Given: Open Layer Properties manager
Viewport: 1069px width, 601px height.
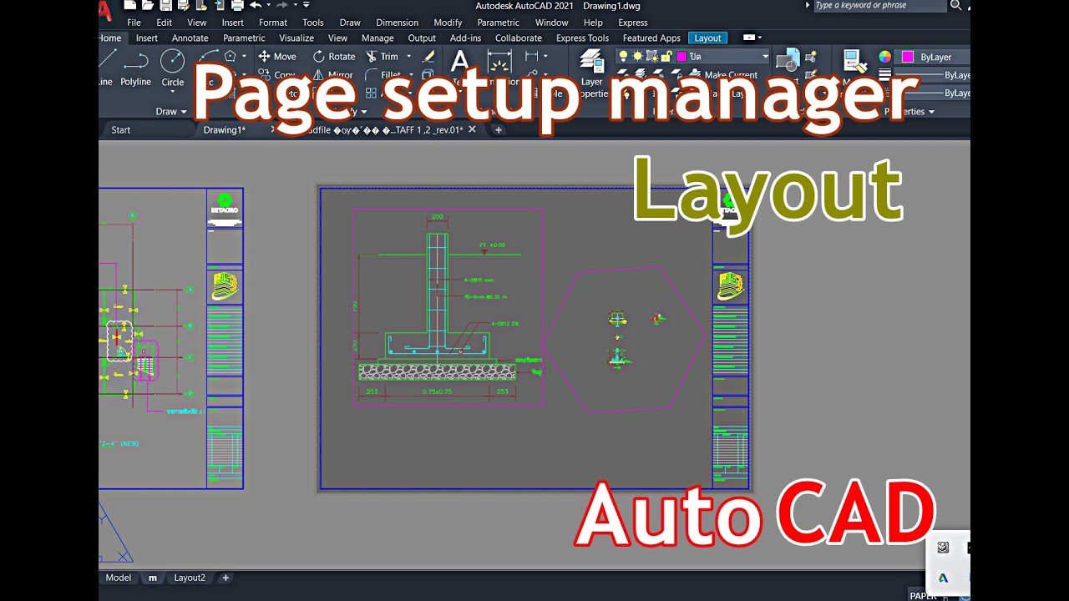Looking at the screenshot, I should pos(592,73).
